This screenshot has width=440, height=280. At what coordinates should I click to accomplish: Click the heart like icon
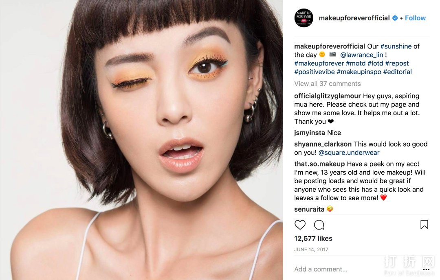click(300, 225)
